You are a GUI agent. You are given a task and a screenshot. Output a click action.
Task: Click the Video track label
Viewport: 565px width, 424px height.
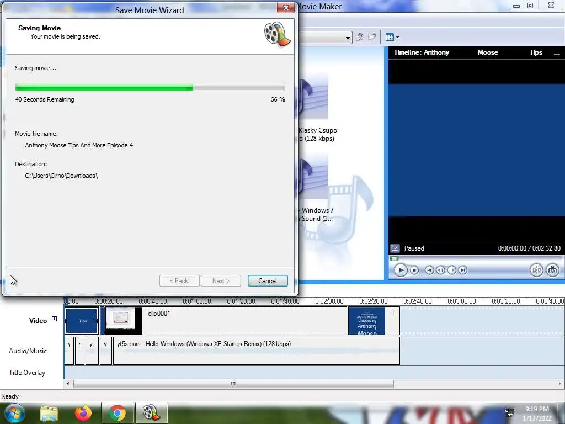(x=38, y=321)
